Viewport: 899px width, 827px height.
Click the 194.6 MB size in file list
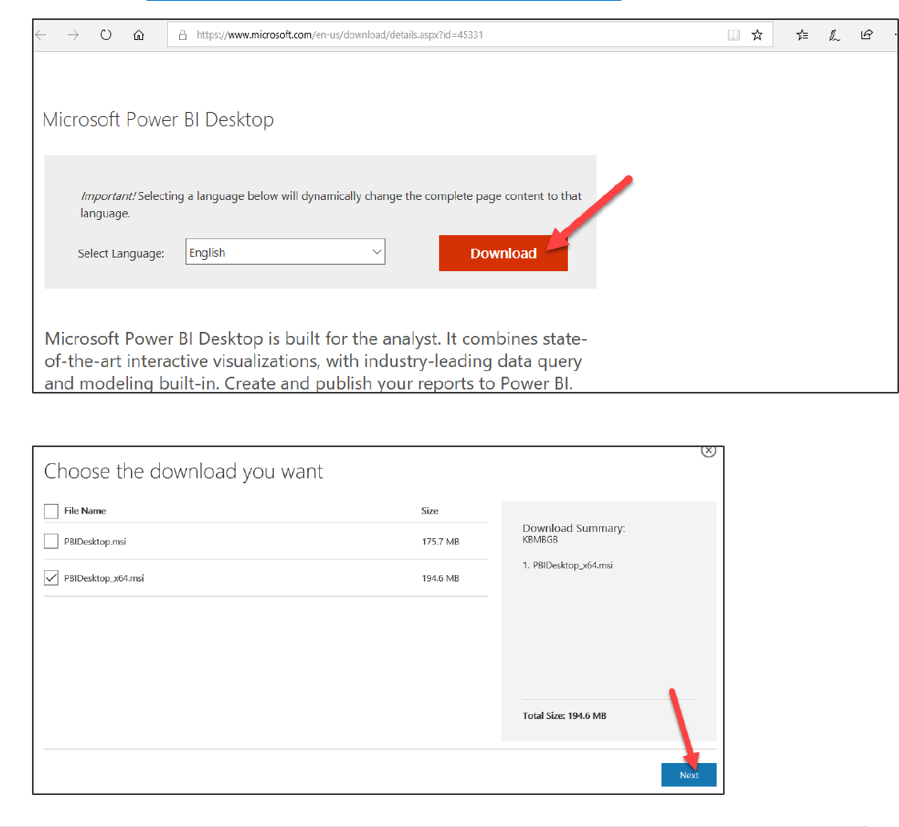(441, 578)
